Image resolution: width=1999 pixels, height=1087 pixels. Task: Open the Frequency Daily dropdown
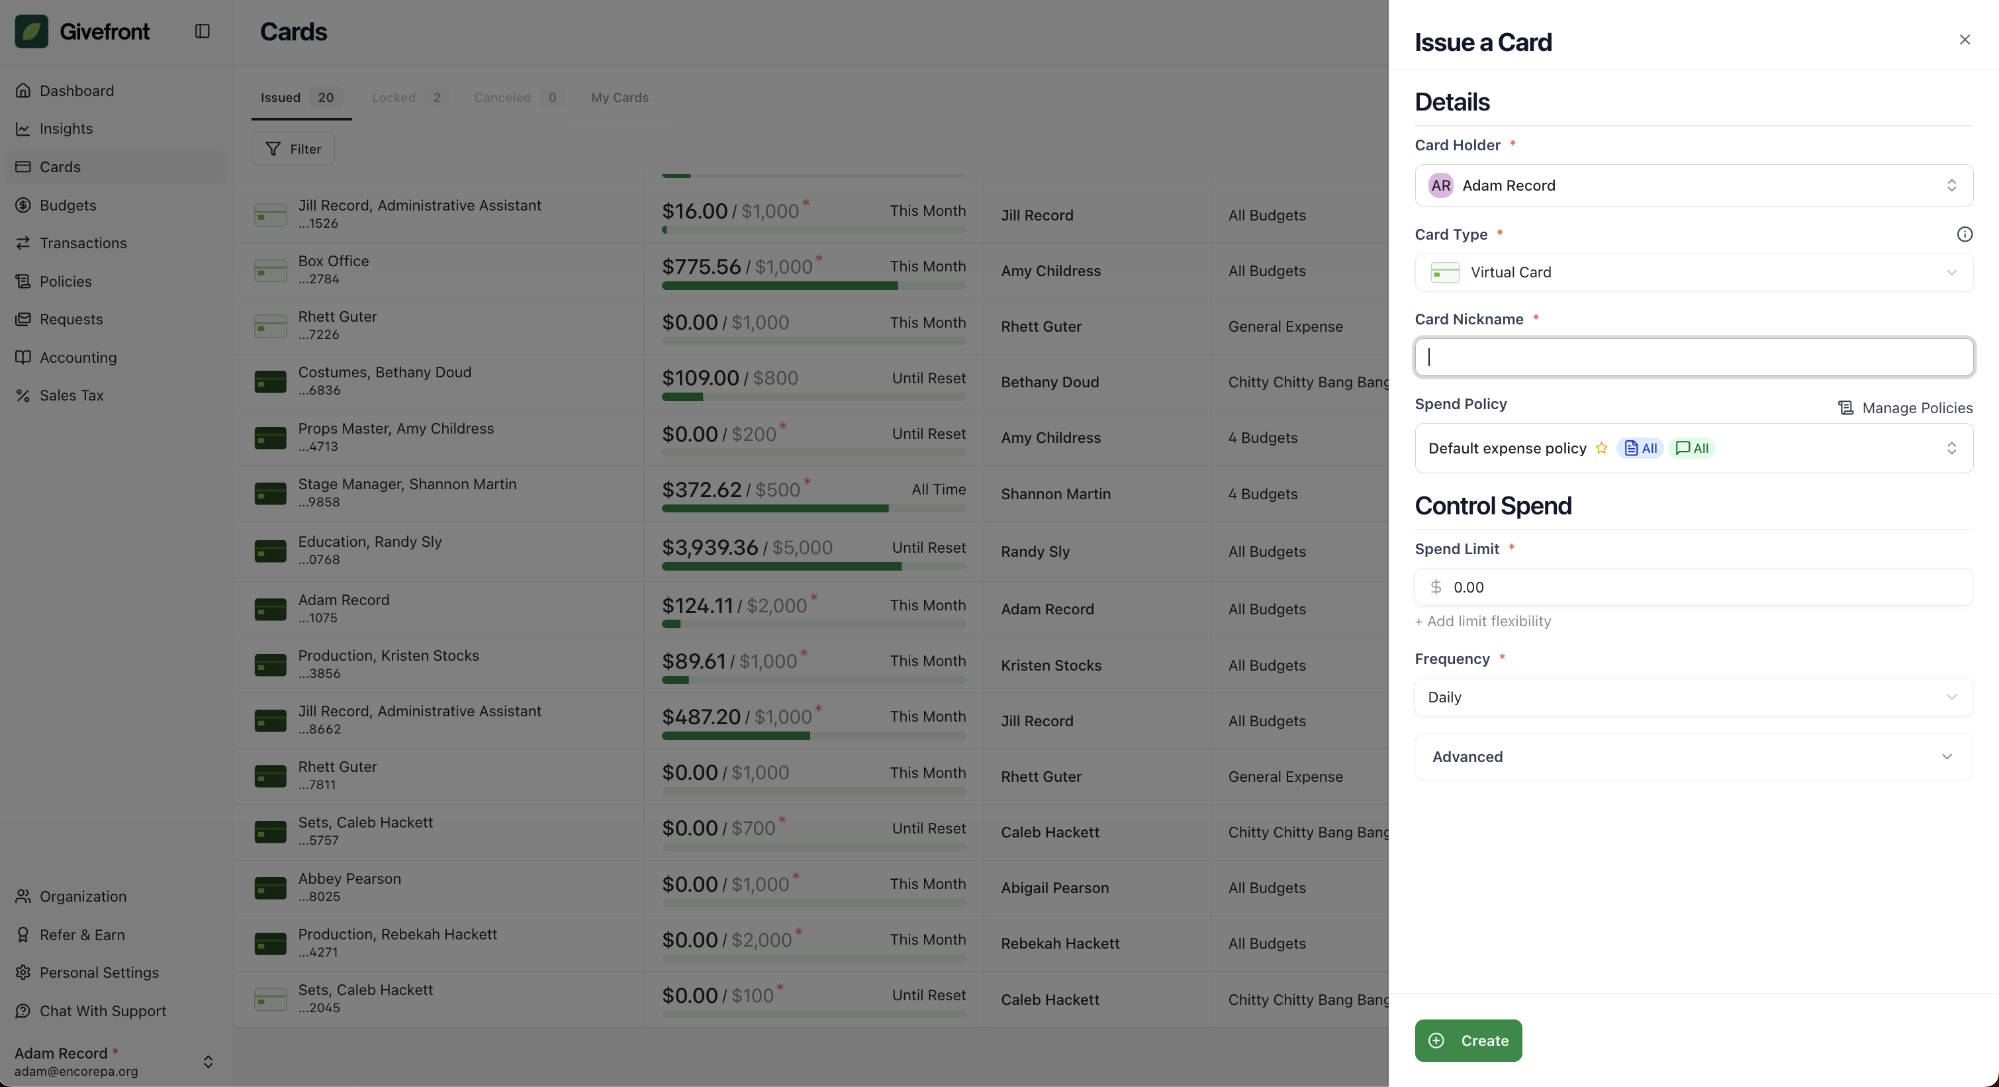1693,698
